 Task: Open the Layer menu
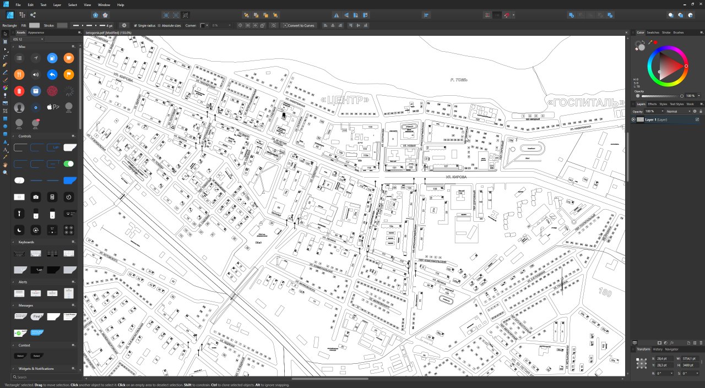tap(57, 4)
